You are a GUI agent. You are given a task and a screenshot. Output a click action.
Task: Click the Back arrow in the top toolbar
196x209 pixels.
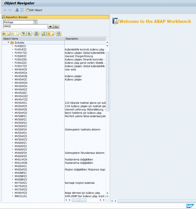5,10
